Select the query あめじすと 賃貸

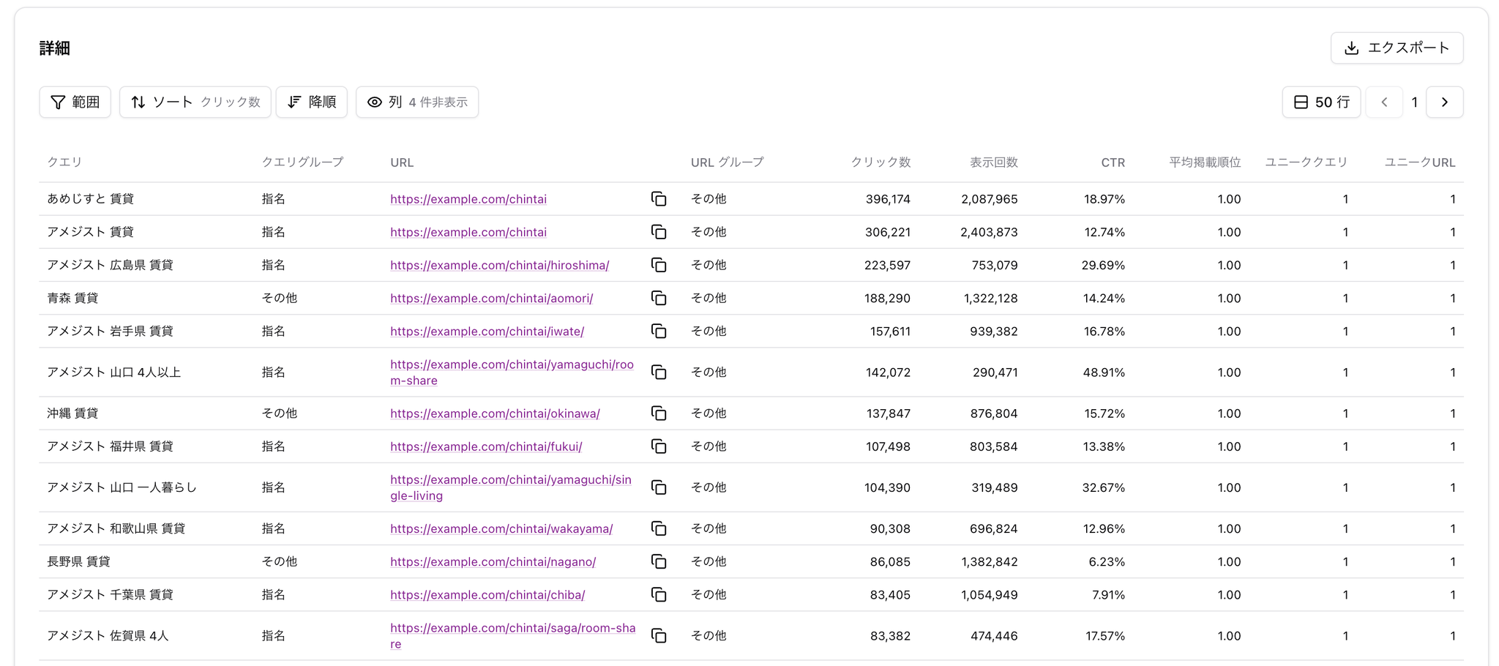click(91, 199)
